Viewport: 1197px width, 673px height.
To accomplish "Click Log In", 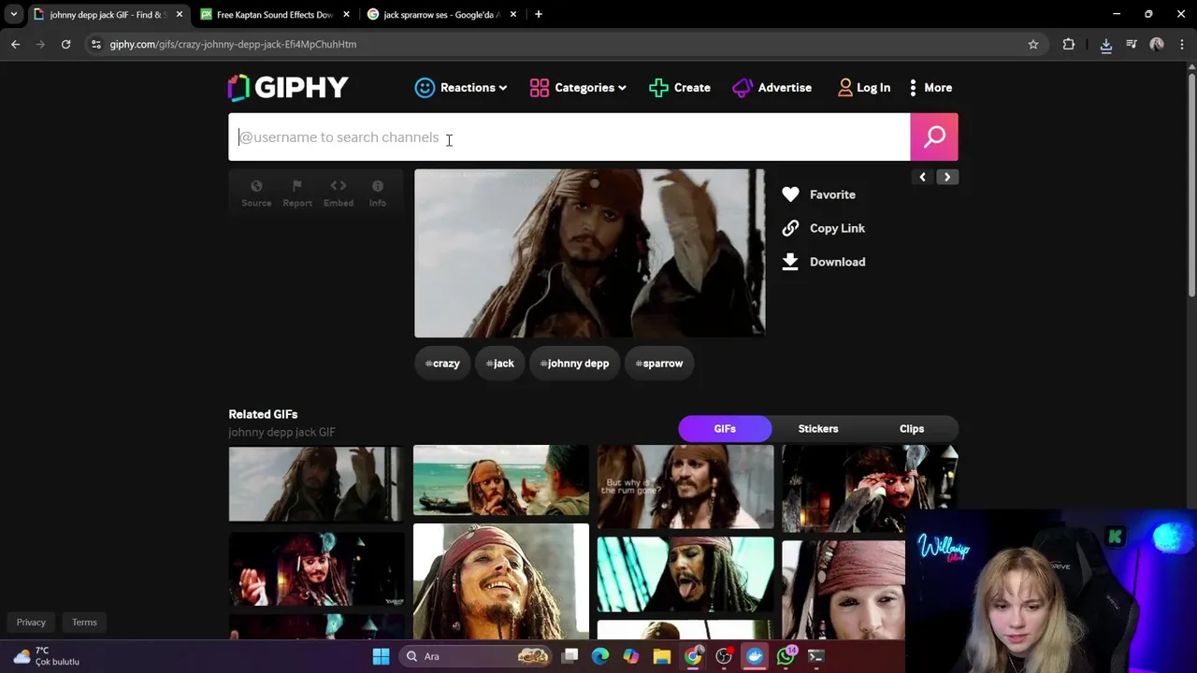I will pyautogui.click(x=864, y=88).
